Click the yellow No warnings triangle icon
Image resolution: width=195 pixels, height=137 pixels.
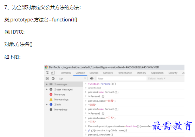click(x=51, y=99)
